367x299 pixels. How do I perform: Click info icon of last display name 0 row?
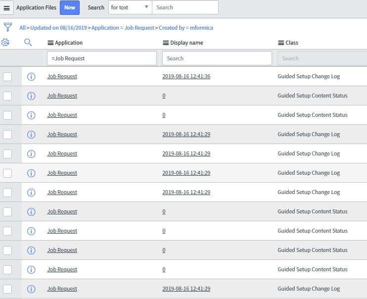click(31, 270)
